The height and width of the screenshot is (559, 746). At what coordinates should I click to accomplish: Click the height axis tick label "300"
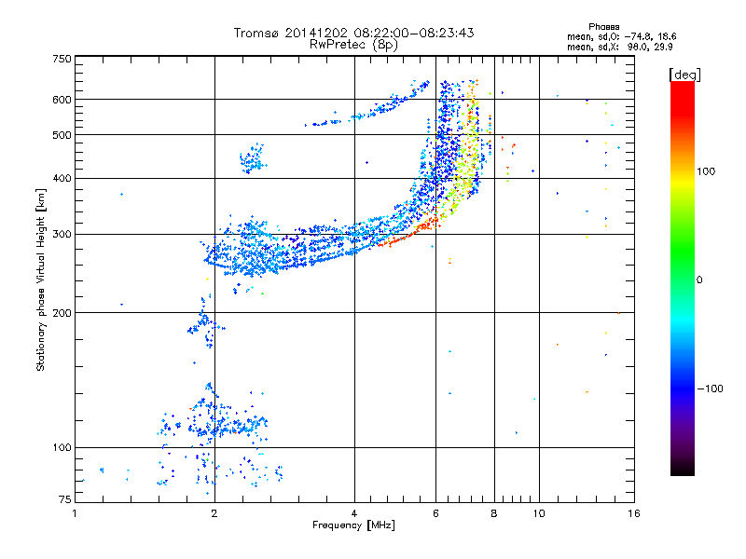(62, 235)
